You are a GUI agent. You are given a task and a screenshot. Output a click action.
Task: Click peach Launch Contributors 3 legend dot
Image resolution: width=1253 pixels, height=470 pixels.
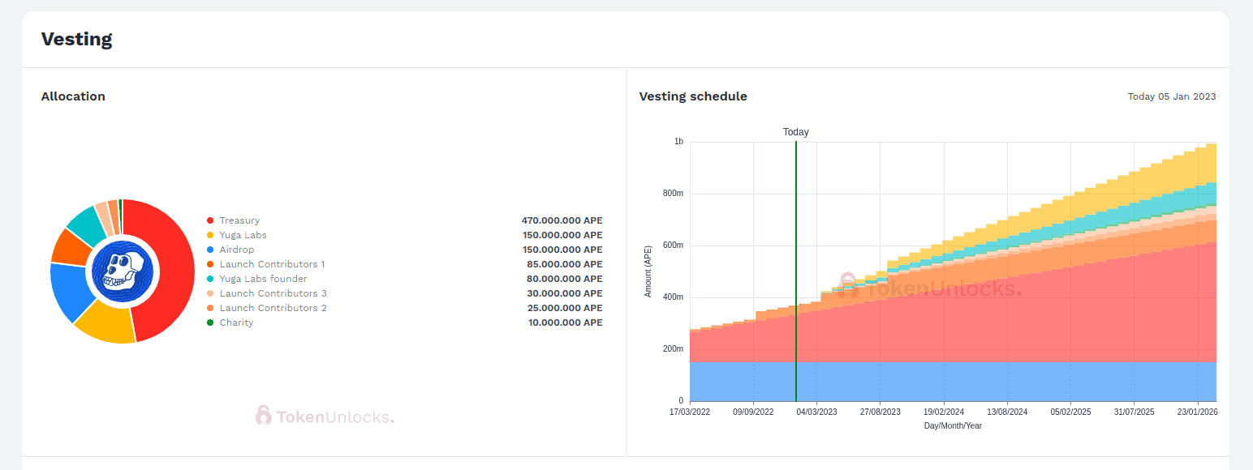210,293
